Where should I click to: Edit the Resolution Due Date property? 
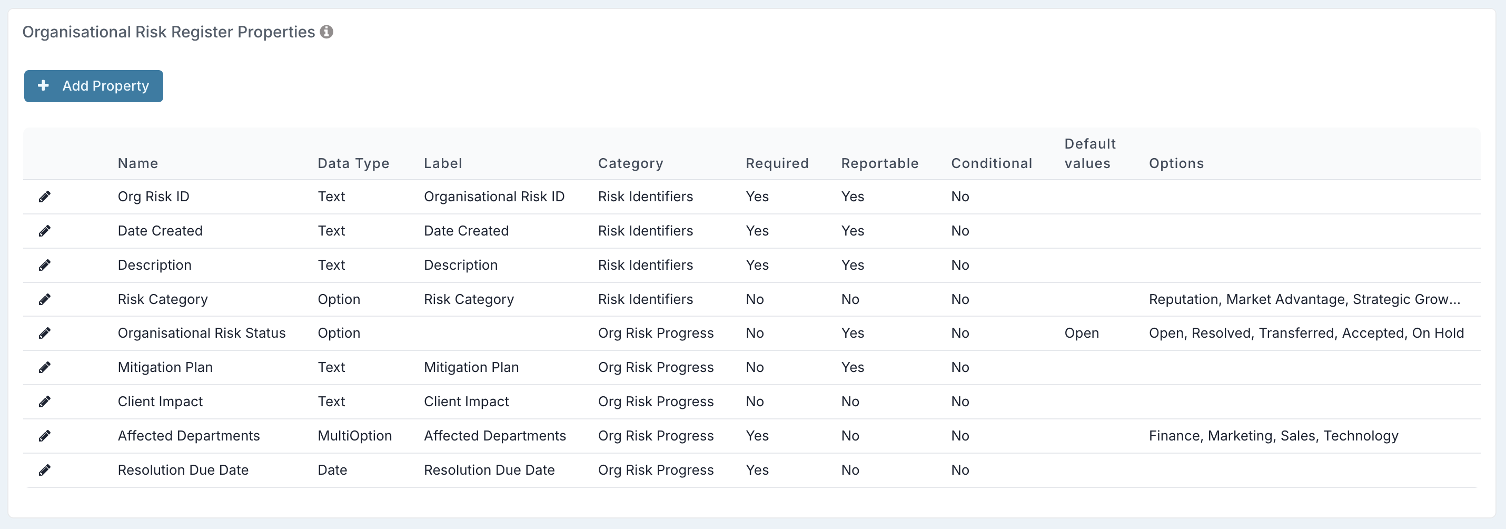44,470
